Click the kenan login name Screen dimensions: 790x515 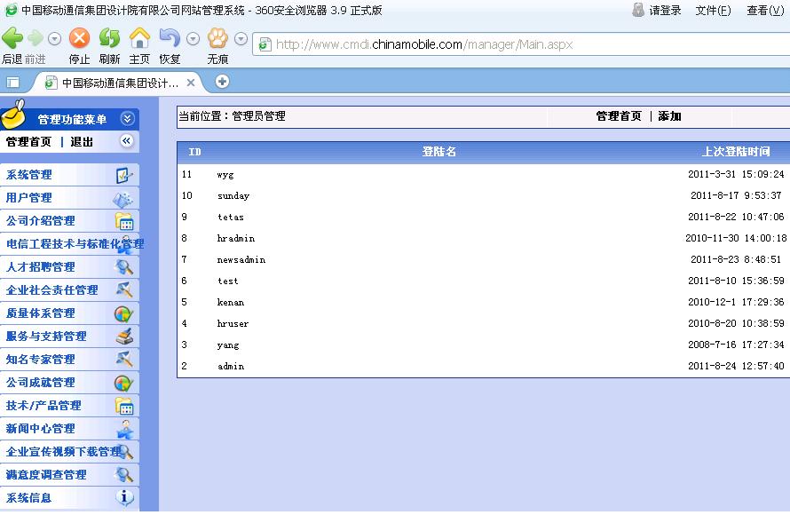(x=230, y=303)
